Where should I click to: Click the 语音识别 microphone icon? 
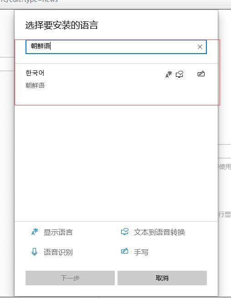click(34, 252)
